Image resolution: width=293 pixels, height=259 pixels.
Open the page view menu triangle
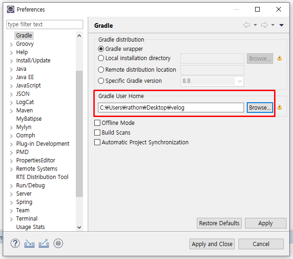pyautogui.click(x=281, y=25)
